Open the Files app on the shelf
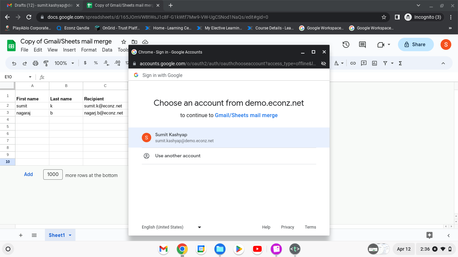Viewport: 458px width, 257px height. pyautogui.click(x=220, y=249)
